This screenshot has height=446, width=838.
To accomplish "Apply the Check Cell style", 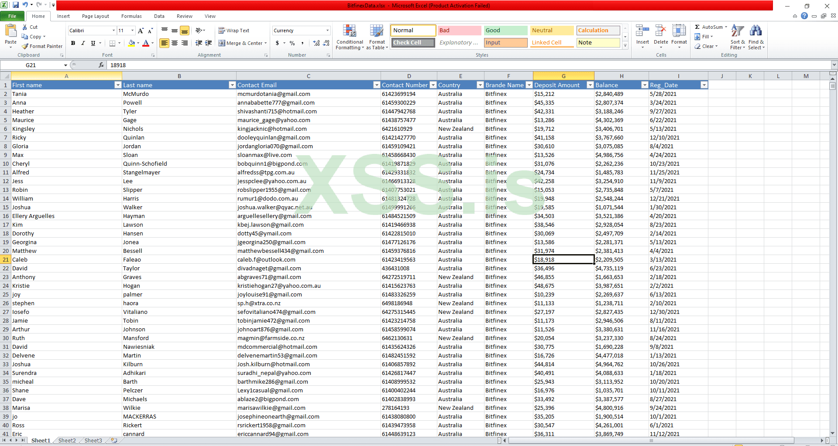I will point(412,43).
